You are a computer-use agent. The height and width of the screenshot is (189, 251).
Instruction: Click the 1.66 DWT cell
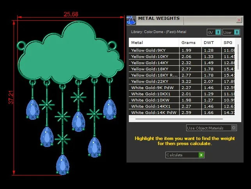pos(212,112)
